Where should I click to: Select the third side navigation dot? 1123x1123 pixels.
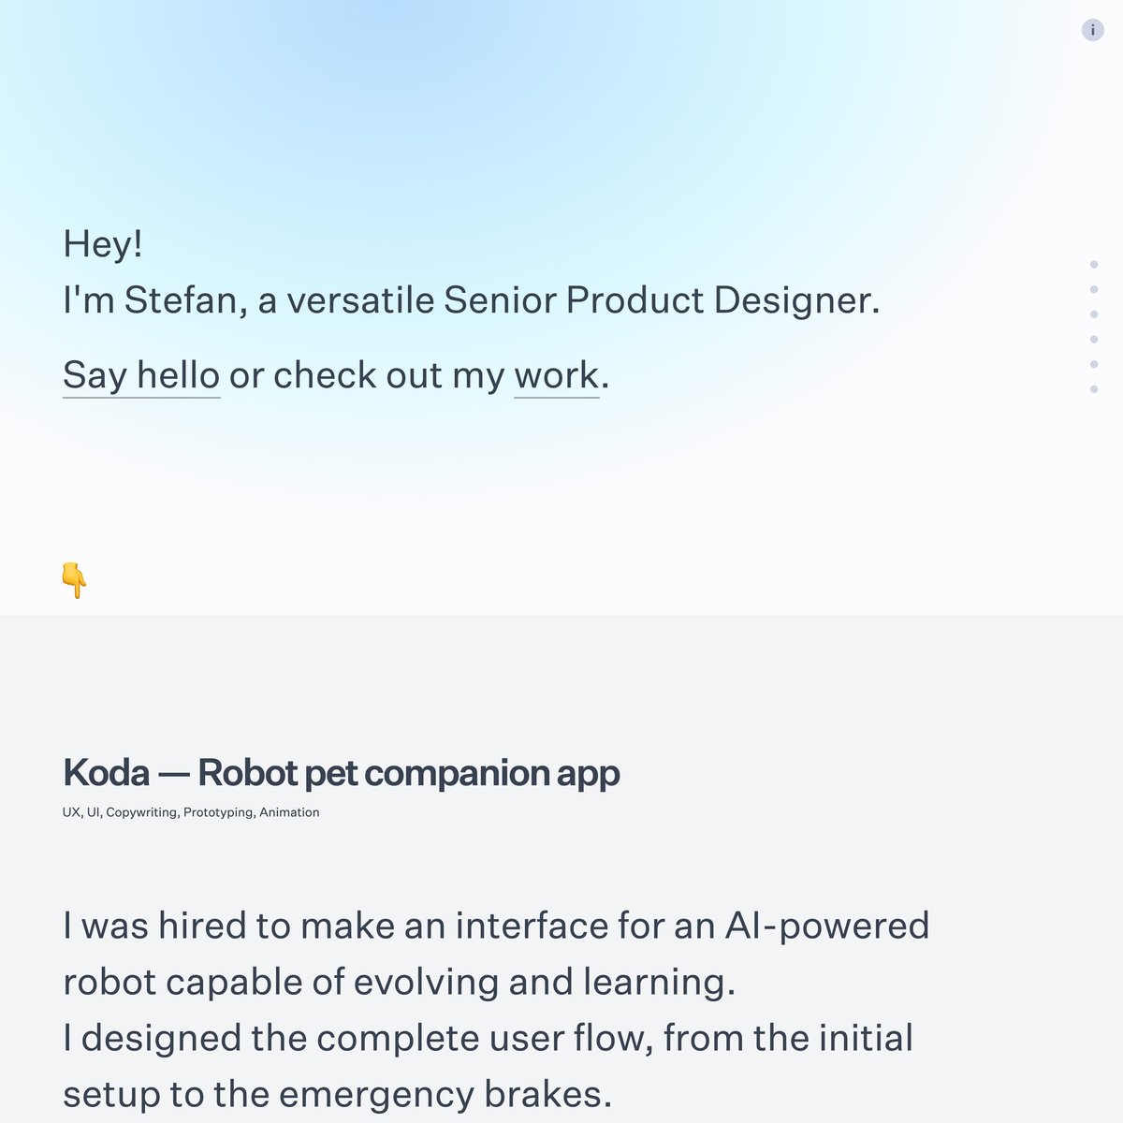1094,314
